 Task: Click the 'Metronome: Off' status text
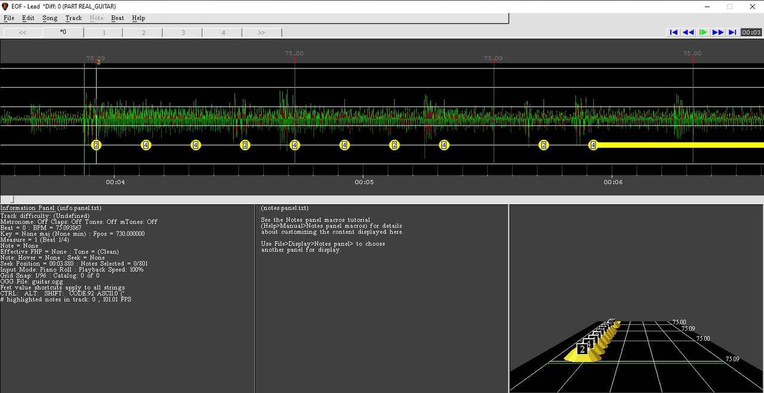point(24,222)
